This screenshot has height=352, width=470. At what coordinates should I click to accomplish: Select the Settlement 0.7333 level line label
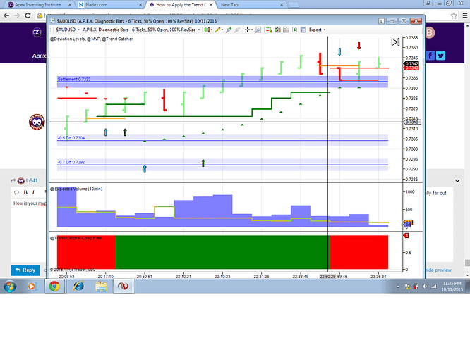[x=74, y=80]
